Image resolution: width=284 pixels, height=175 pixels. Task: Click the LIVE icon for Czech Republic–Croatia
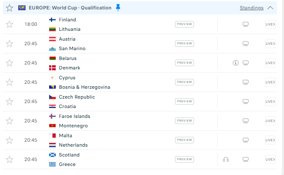(x=270, y=101)
